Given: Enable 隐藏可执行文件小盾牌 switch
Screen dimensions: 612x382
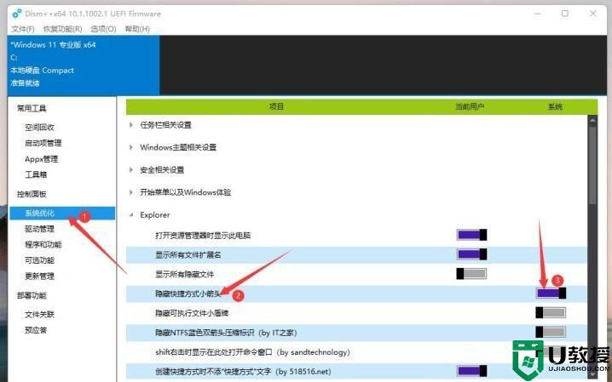Looking at the screenshot, I should 551,313.
